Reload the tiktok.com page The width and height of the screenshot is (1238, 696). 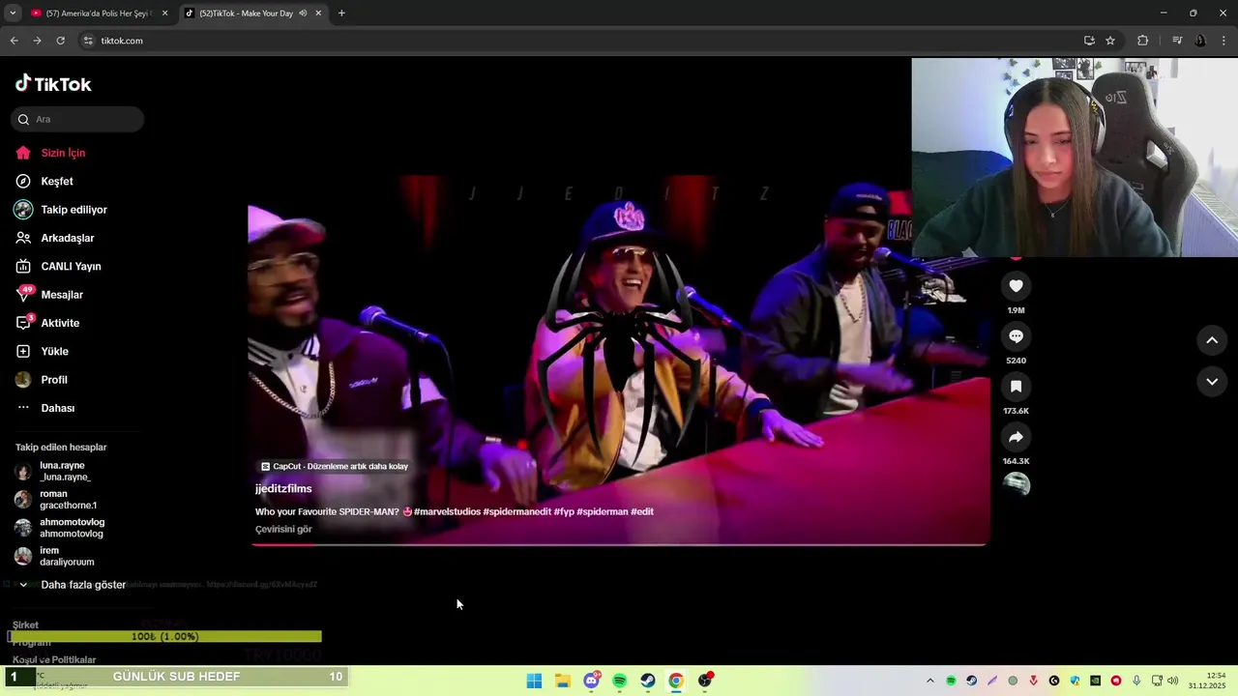[x=60, y=41]
